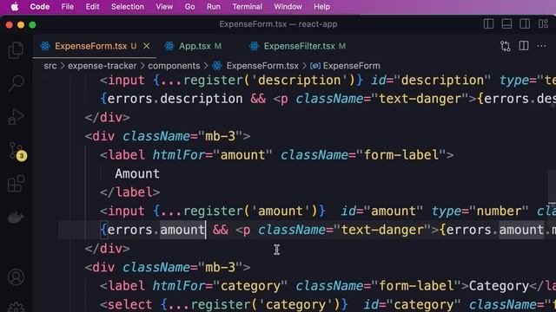This screenshot has height=312, width=556.
Task: Click htmlFor="category" attribute
Action: pos(220,286)
